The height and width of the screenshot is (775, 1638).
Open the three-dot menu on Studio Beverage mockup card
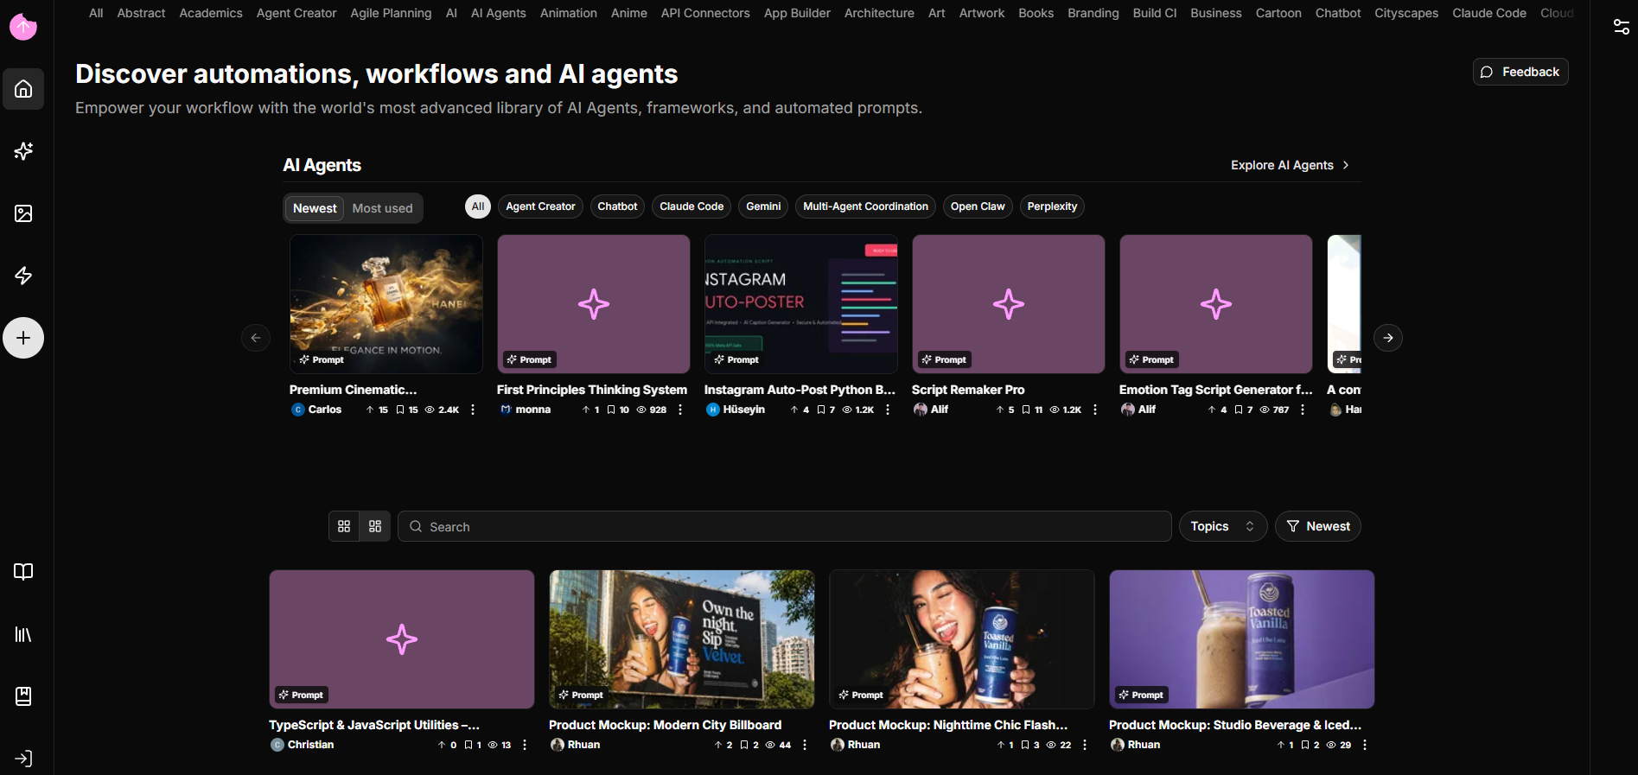pos(1365,745)
